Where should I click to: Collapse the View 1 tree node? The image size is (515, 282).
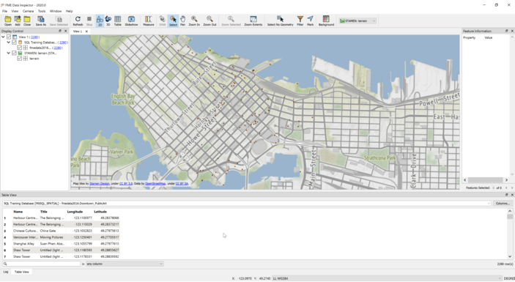[x=3, y=37]
